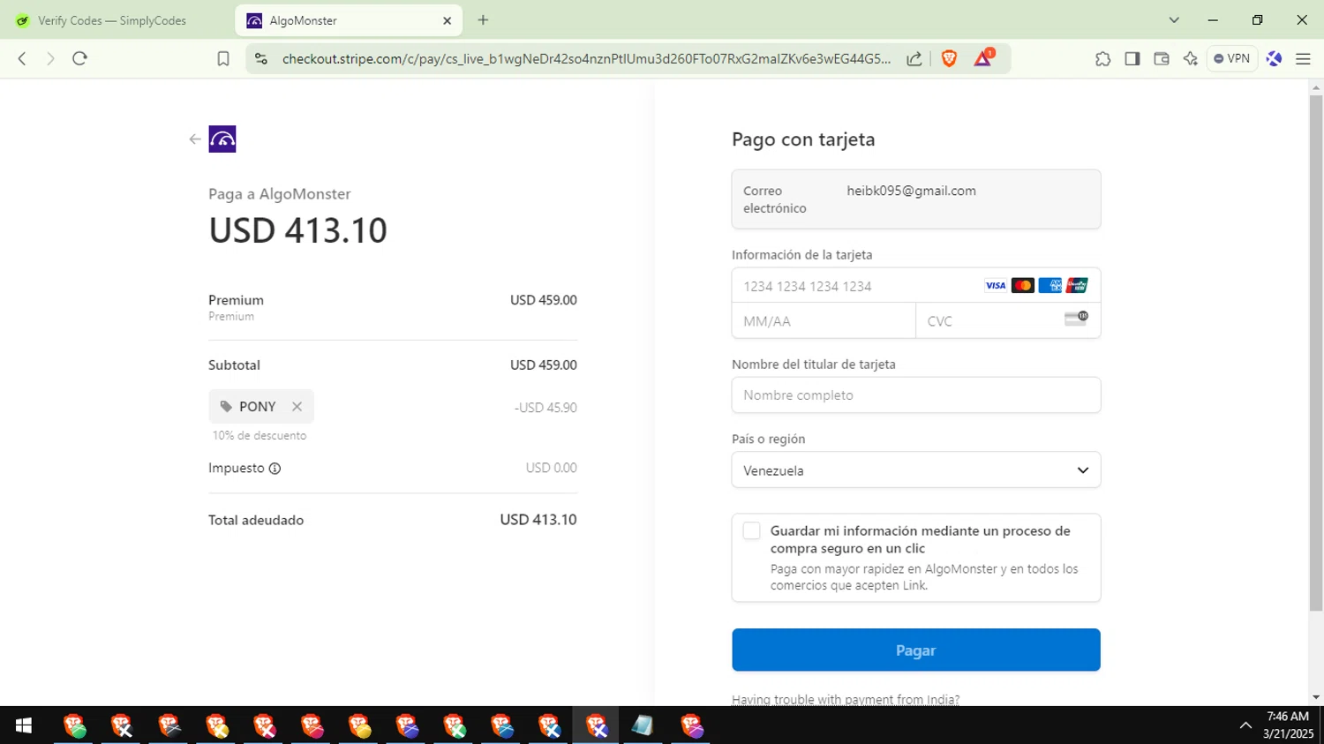Click the UnionPay card icon
The width and height of the screenshot is (1324, 744).
1077,285
